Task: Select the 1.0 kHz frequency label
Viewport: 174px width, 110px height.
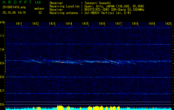Action: click(x=2, y=50)
